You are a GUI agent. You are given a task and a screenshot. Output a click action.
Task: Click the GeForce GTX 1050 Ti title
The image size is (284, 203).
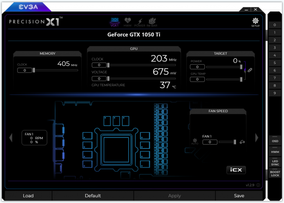(x=134, y=35)
